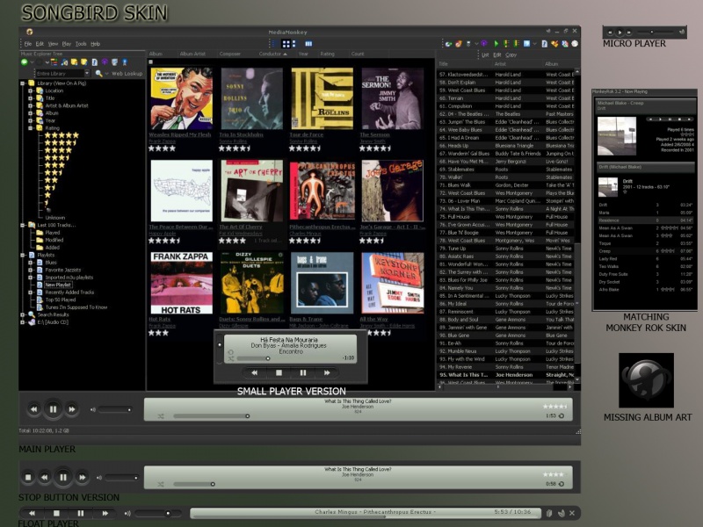Select the Weasles Ripped My Flesh album cover

click(x=181, y=99)
